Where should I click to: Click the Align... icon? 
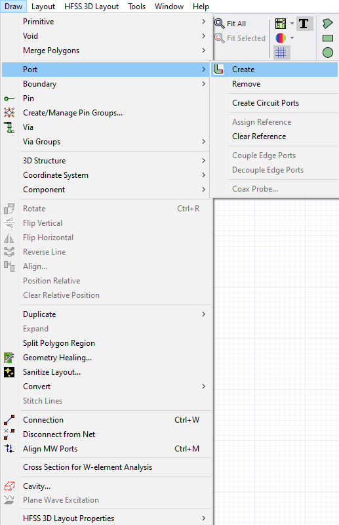[9, 266]
